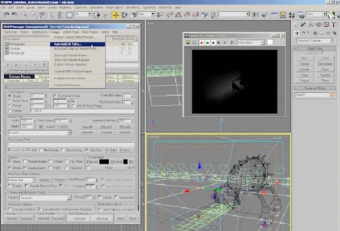Expand the Standard Primitives dropdown

(315, 41)
